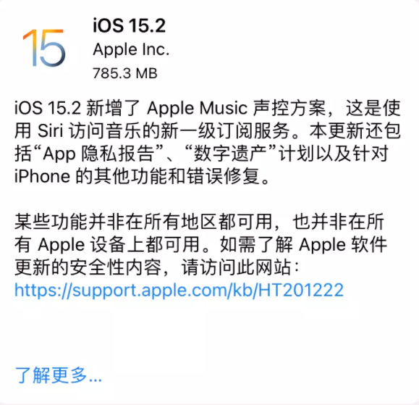
Task: Open the support.apple.com/kb/HT201222 link
Action: pyautogui.click(x=179, y=290)
